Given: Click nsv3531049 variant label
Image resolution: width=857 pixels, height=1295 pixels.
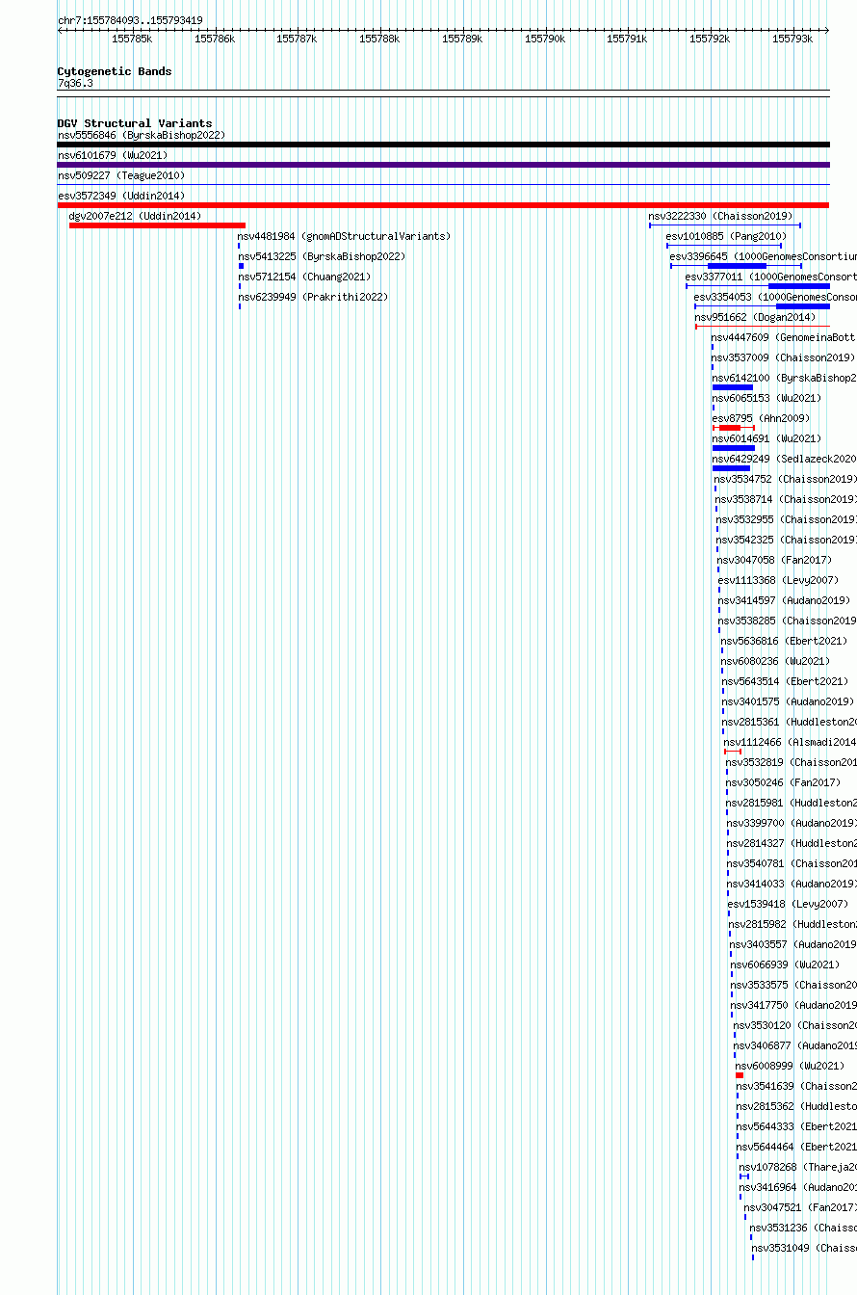Looking at the screenshot, I should 804,1248.
